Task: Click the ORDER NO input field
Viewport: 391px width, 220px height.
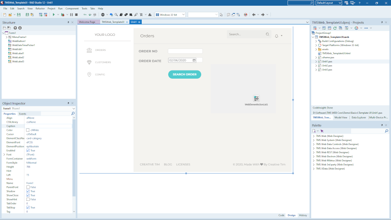Action: click(185, 51)
